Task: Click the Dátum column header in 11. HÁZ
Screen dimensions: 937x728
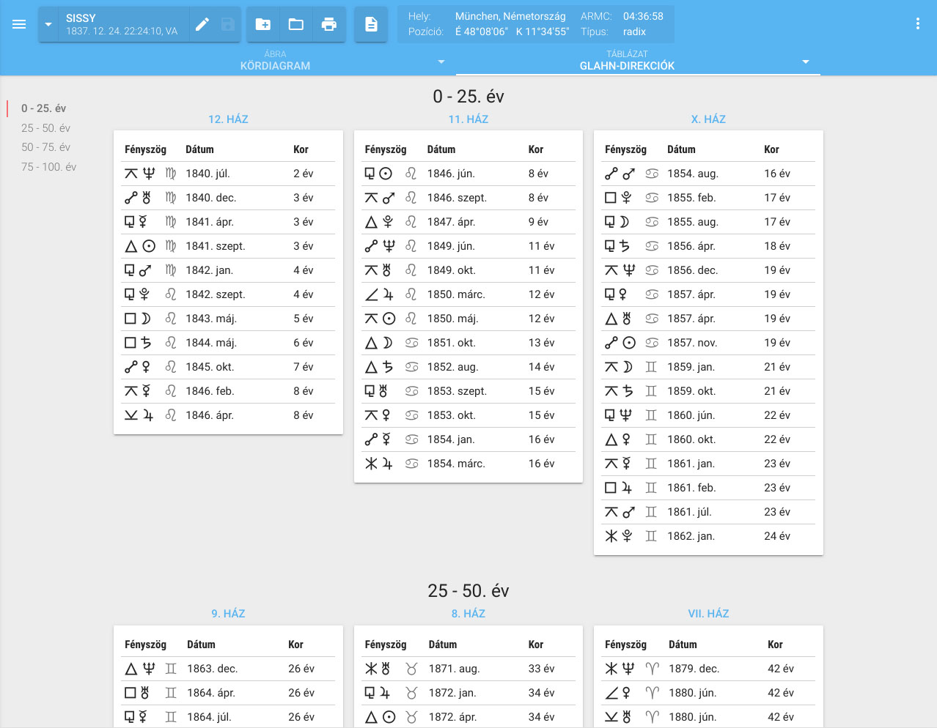Action: [441, 149]
